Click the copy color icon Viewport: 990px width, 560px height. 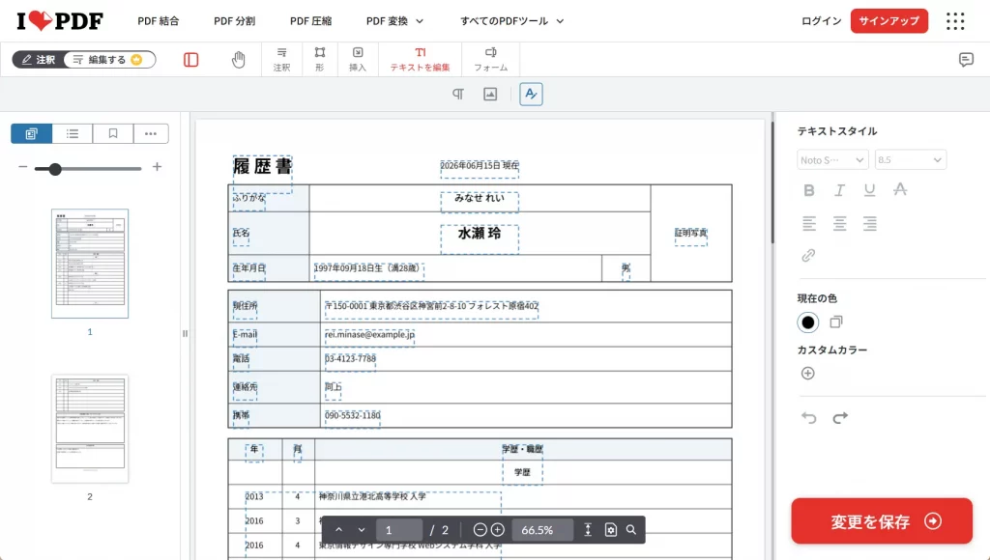coord(836,322)
